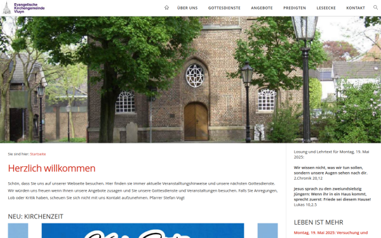
Task: Open the search magnifier icon
Action: [x=375, y=8]
